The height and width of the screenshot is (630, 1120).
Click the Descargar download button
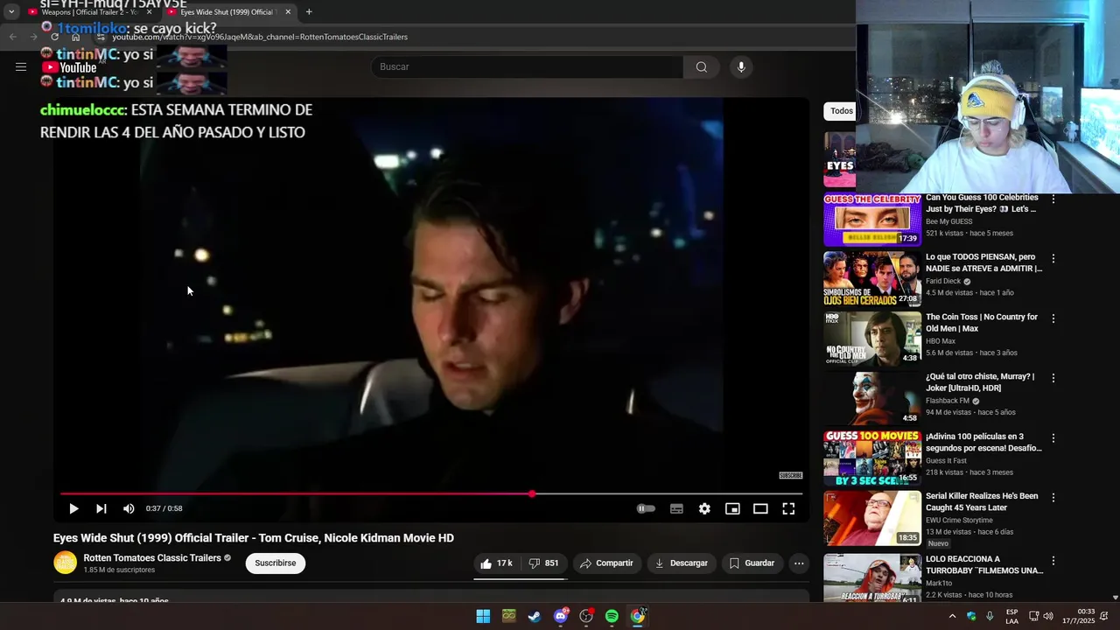click(681, 563)
